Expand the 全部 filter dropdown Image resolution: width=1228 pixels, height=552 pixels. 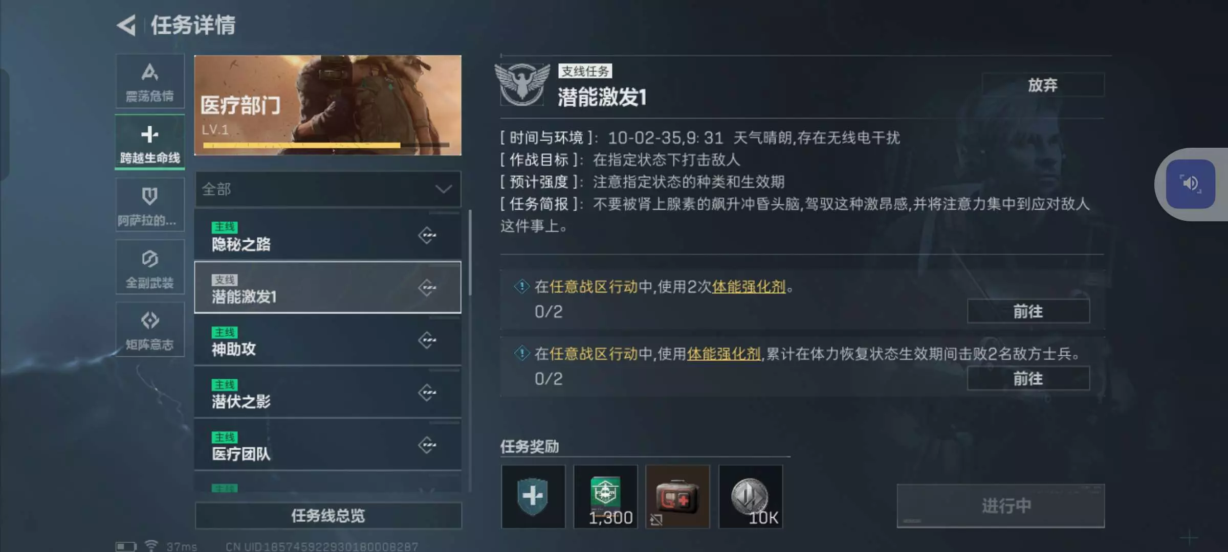pos(328,189)
